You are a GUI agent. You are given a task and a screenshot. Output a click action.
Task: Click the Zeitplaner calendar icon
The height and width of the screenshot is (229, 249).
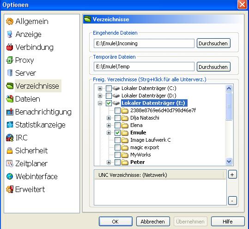coord(10,163)
